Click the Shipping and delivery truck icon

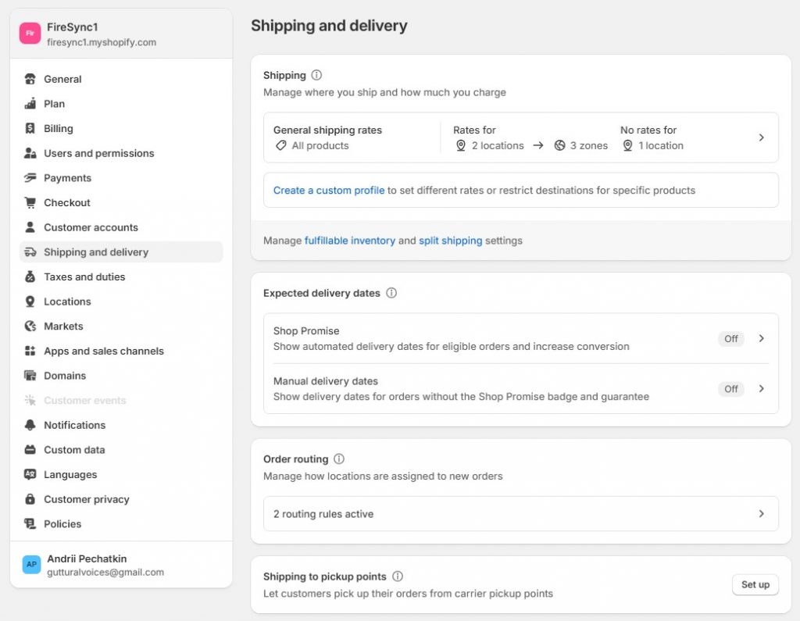(30, 252)
